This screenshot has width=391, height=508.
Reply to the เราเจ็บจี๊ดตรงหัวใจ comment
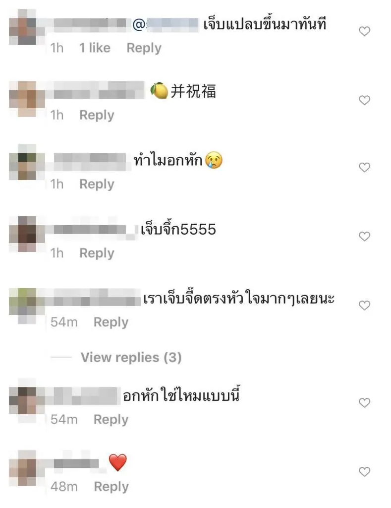tap(111, 322)
